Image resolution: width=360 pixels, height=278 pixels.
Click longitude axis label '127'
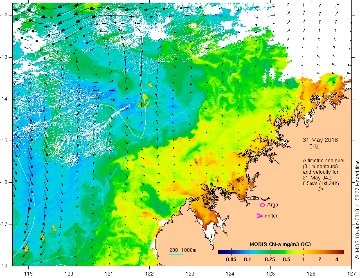(351, 274)
